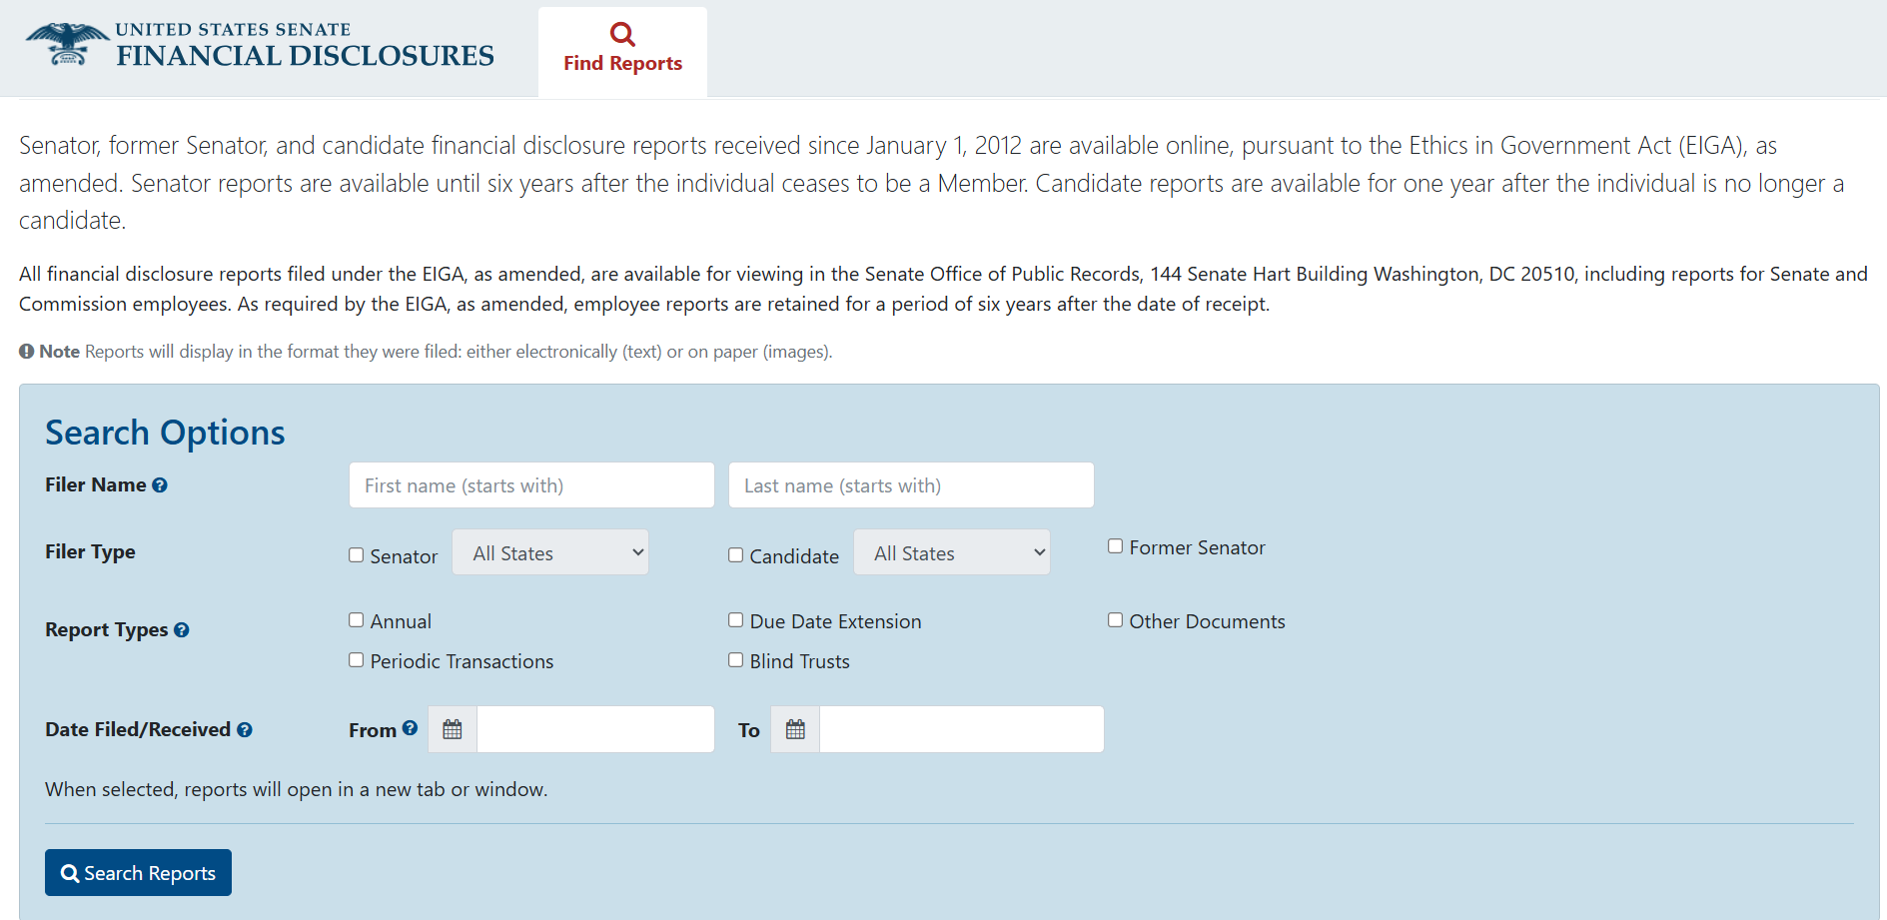The width and height of the screenshot is (1887, 920).
Task: Open the All States dropdown next to Candidate
Action: tap(951, 551)
